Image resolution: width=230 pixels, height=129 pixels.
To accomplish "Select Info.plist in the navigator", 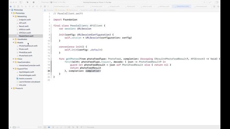I will point(22,85).
